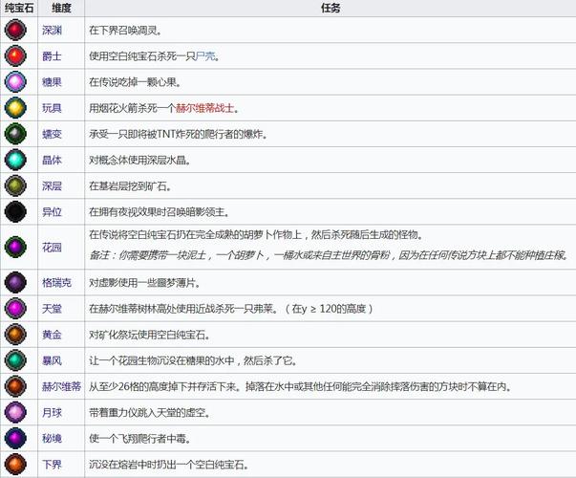Screen dimensions: 576x478
Task: Click the 糖果 row gem icon
Action: (x=16, y=82)
